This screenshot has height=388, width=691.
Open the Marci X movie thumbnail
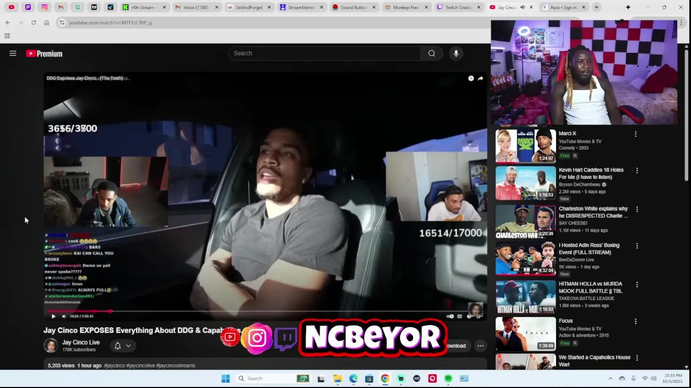point(525,146)
